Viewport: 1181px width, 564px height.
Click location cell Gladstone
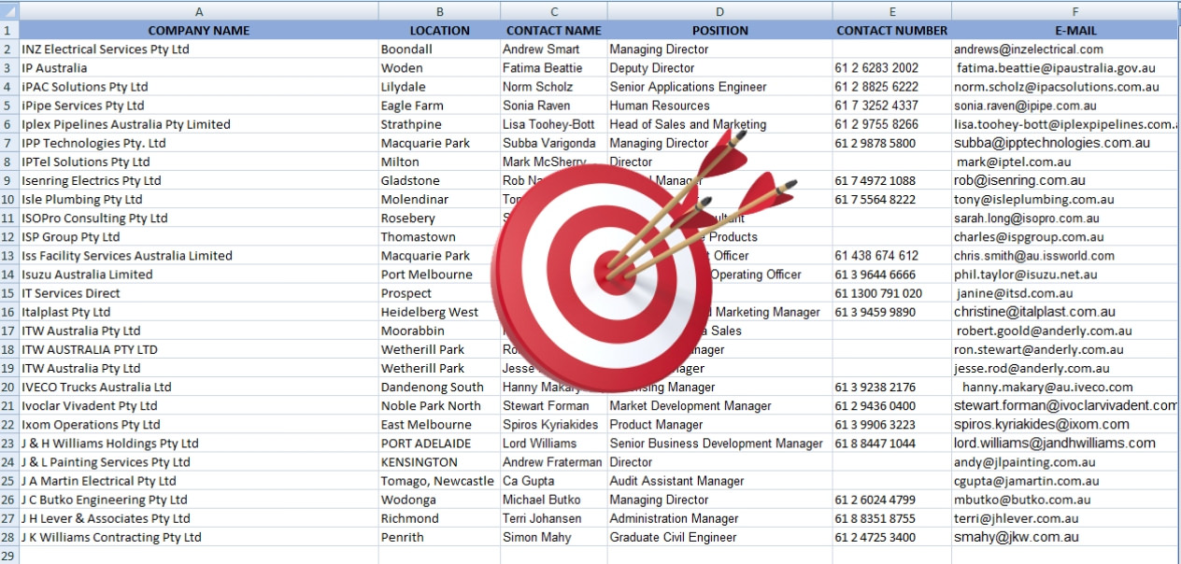[x=439, y=180]
